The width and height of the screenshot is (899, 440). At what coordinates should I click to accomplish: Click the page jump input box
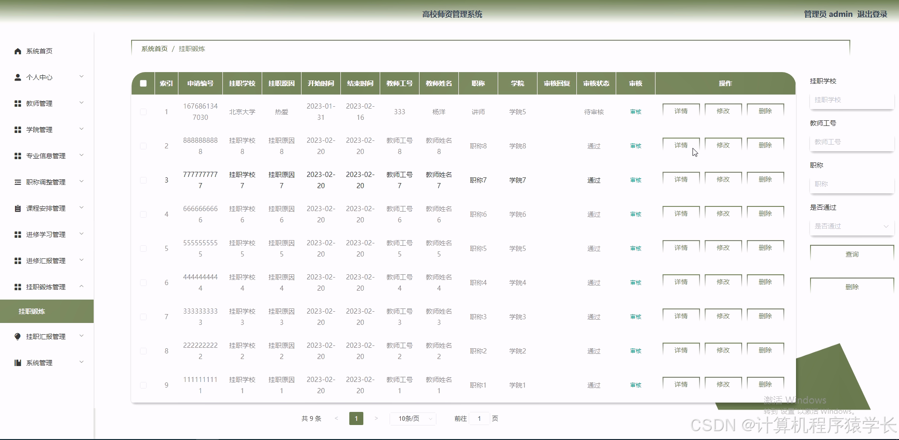coord(479,418)
